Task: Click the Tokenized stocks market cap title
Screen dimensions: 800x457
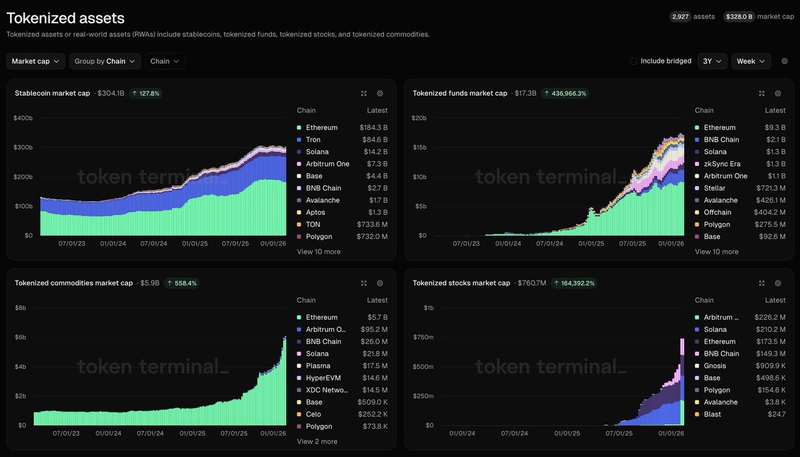Action: tap(461, 283)
